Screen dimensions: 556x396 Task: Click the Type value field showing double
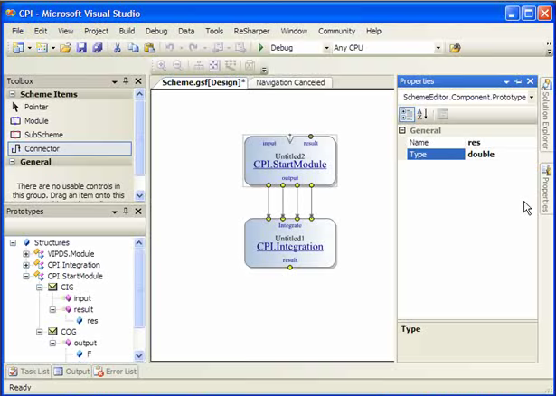(499, 155)
